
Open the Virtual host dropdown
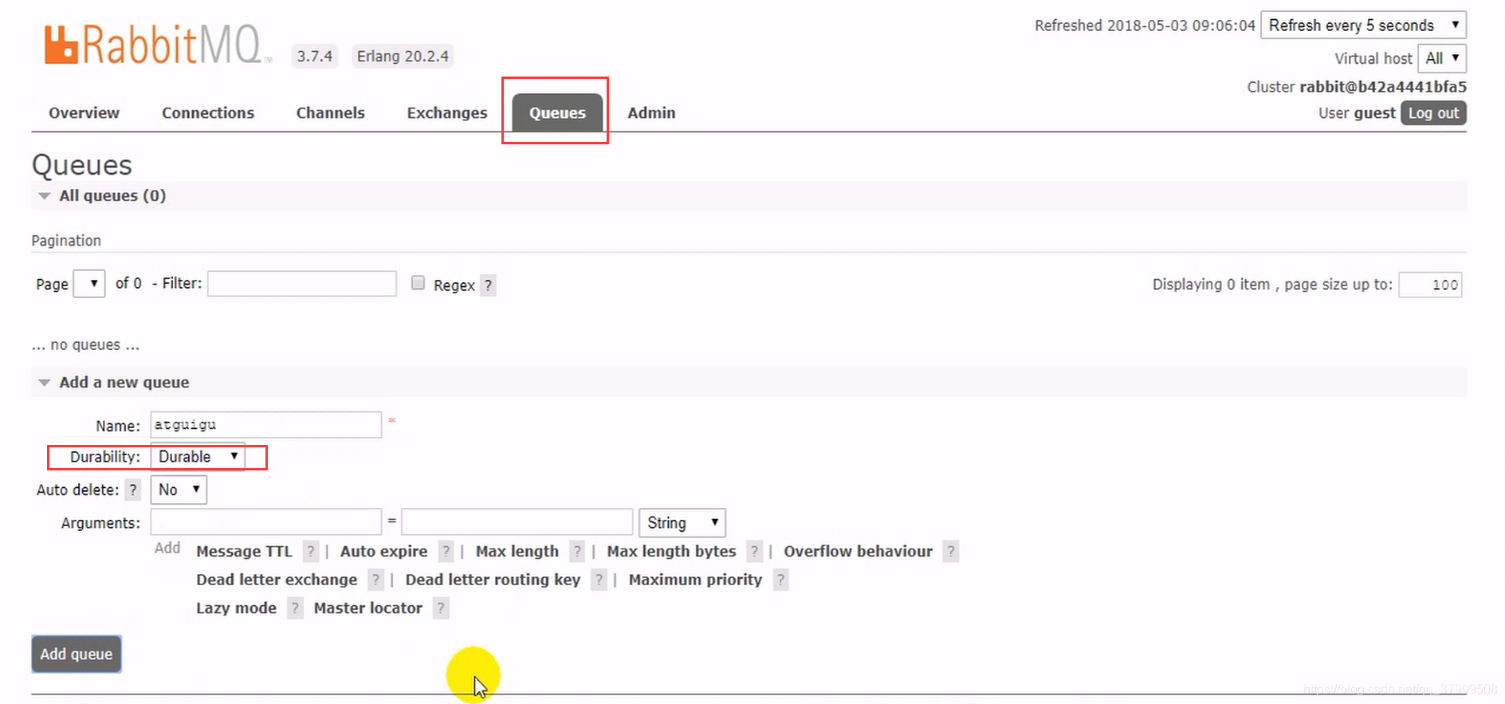click(1441, 58)
